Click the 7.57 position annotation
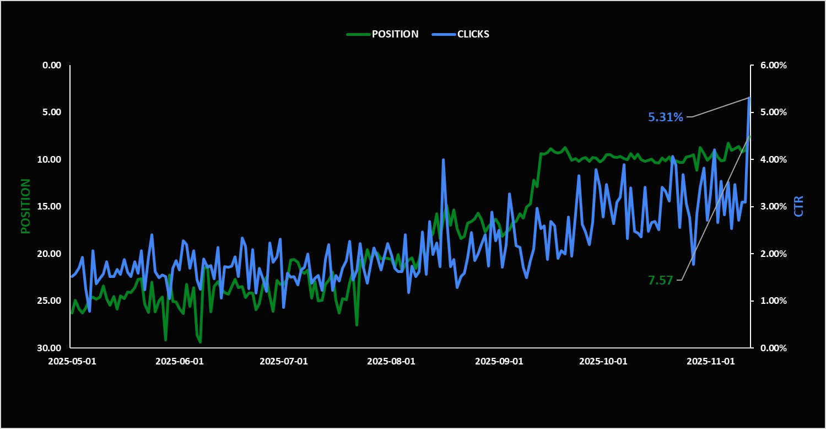This screenshot has height=429, width=826. point(659,280)
